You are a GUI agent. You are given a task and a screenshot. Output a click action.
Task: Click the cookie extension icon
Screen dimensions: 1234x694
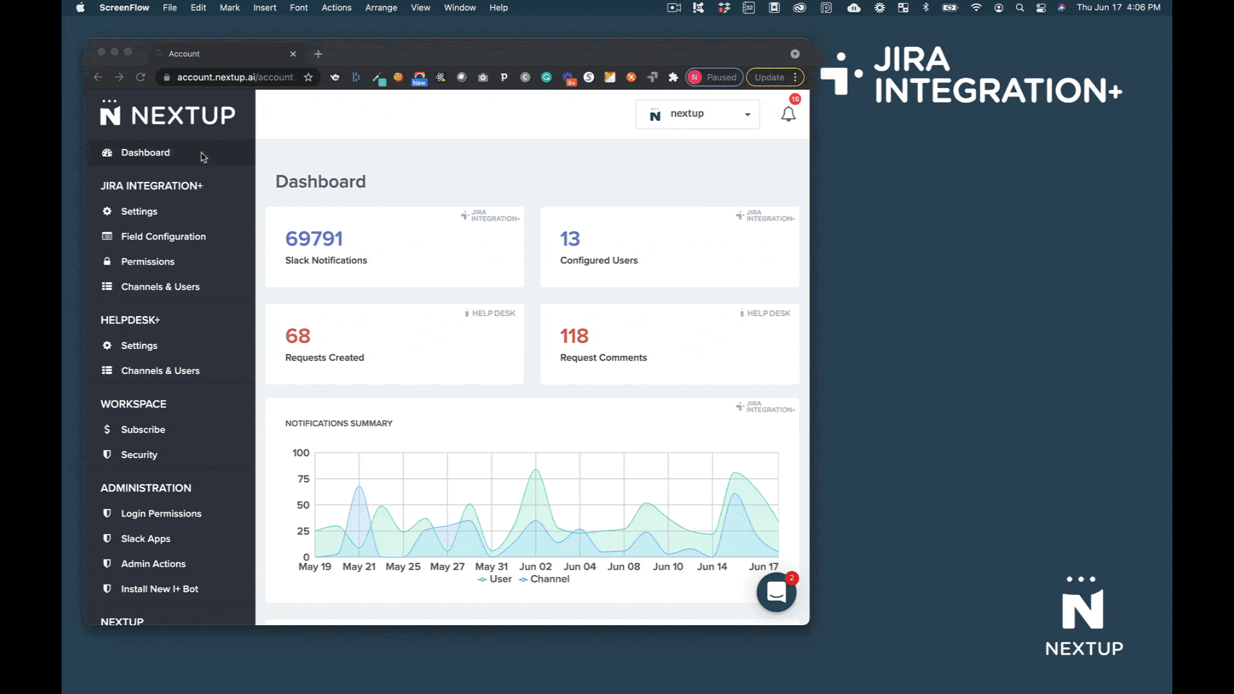pos(398,77)
